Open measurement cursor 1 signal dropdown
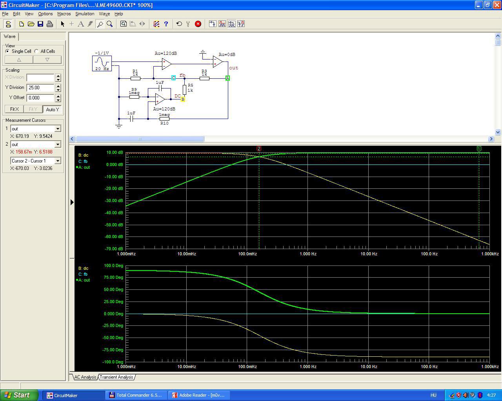This screenshot has width=502, height=401. tap(58, 129)
